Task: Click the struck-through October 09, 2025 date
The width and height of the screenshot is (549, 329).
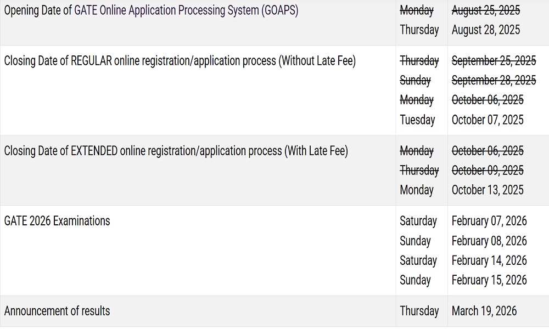Action: [488, 170]
